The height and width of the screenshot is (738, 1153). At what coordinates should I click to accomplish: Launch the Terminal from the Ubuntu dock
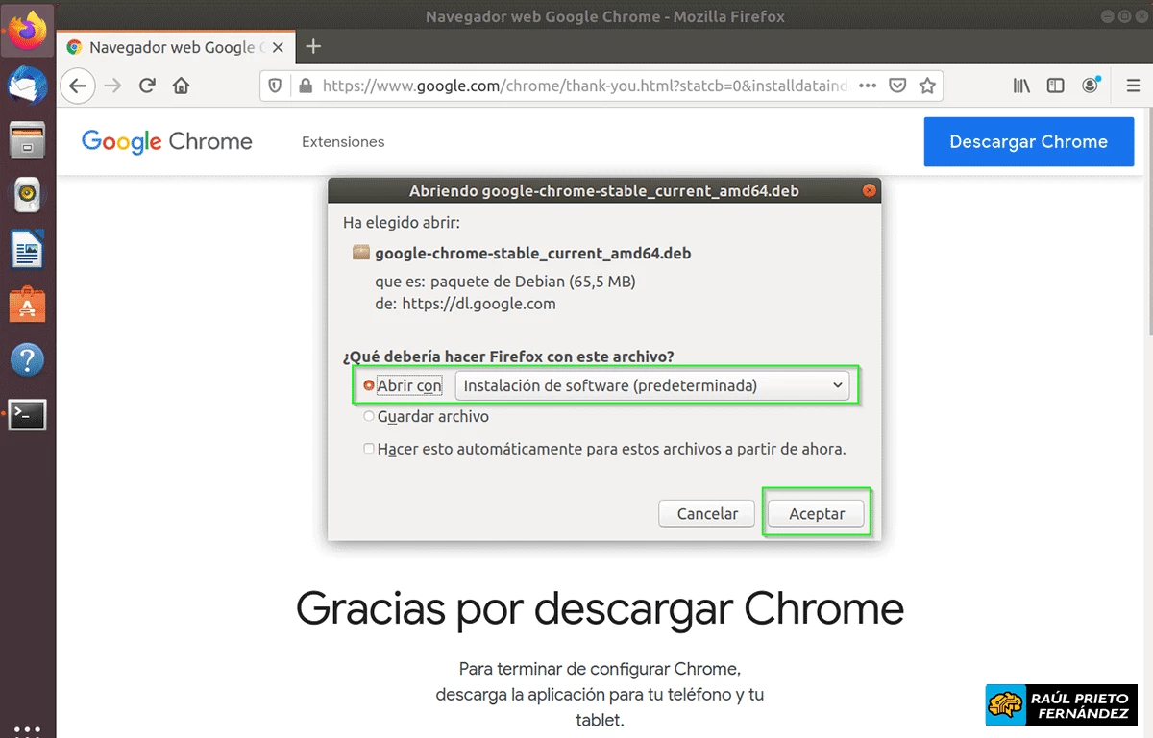(26, 415)
